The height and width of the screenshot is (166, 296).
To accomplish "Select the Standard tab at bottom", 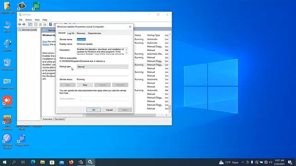I will 59,119.
